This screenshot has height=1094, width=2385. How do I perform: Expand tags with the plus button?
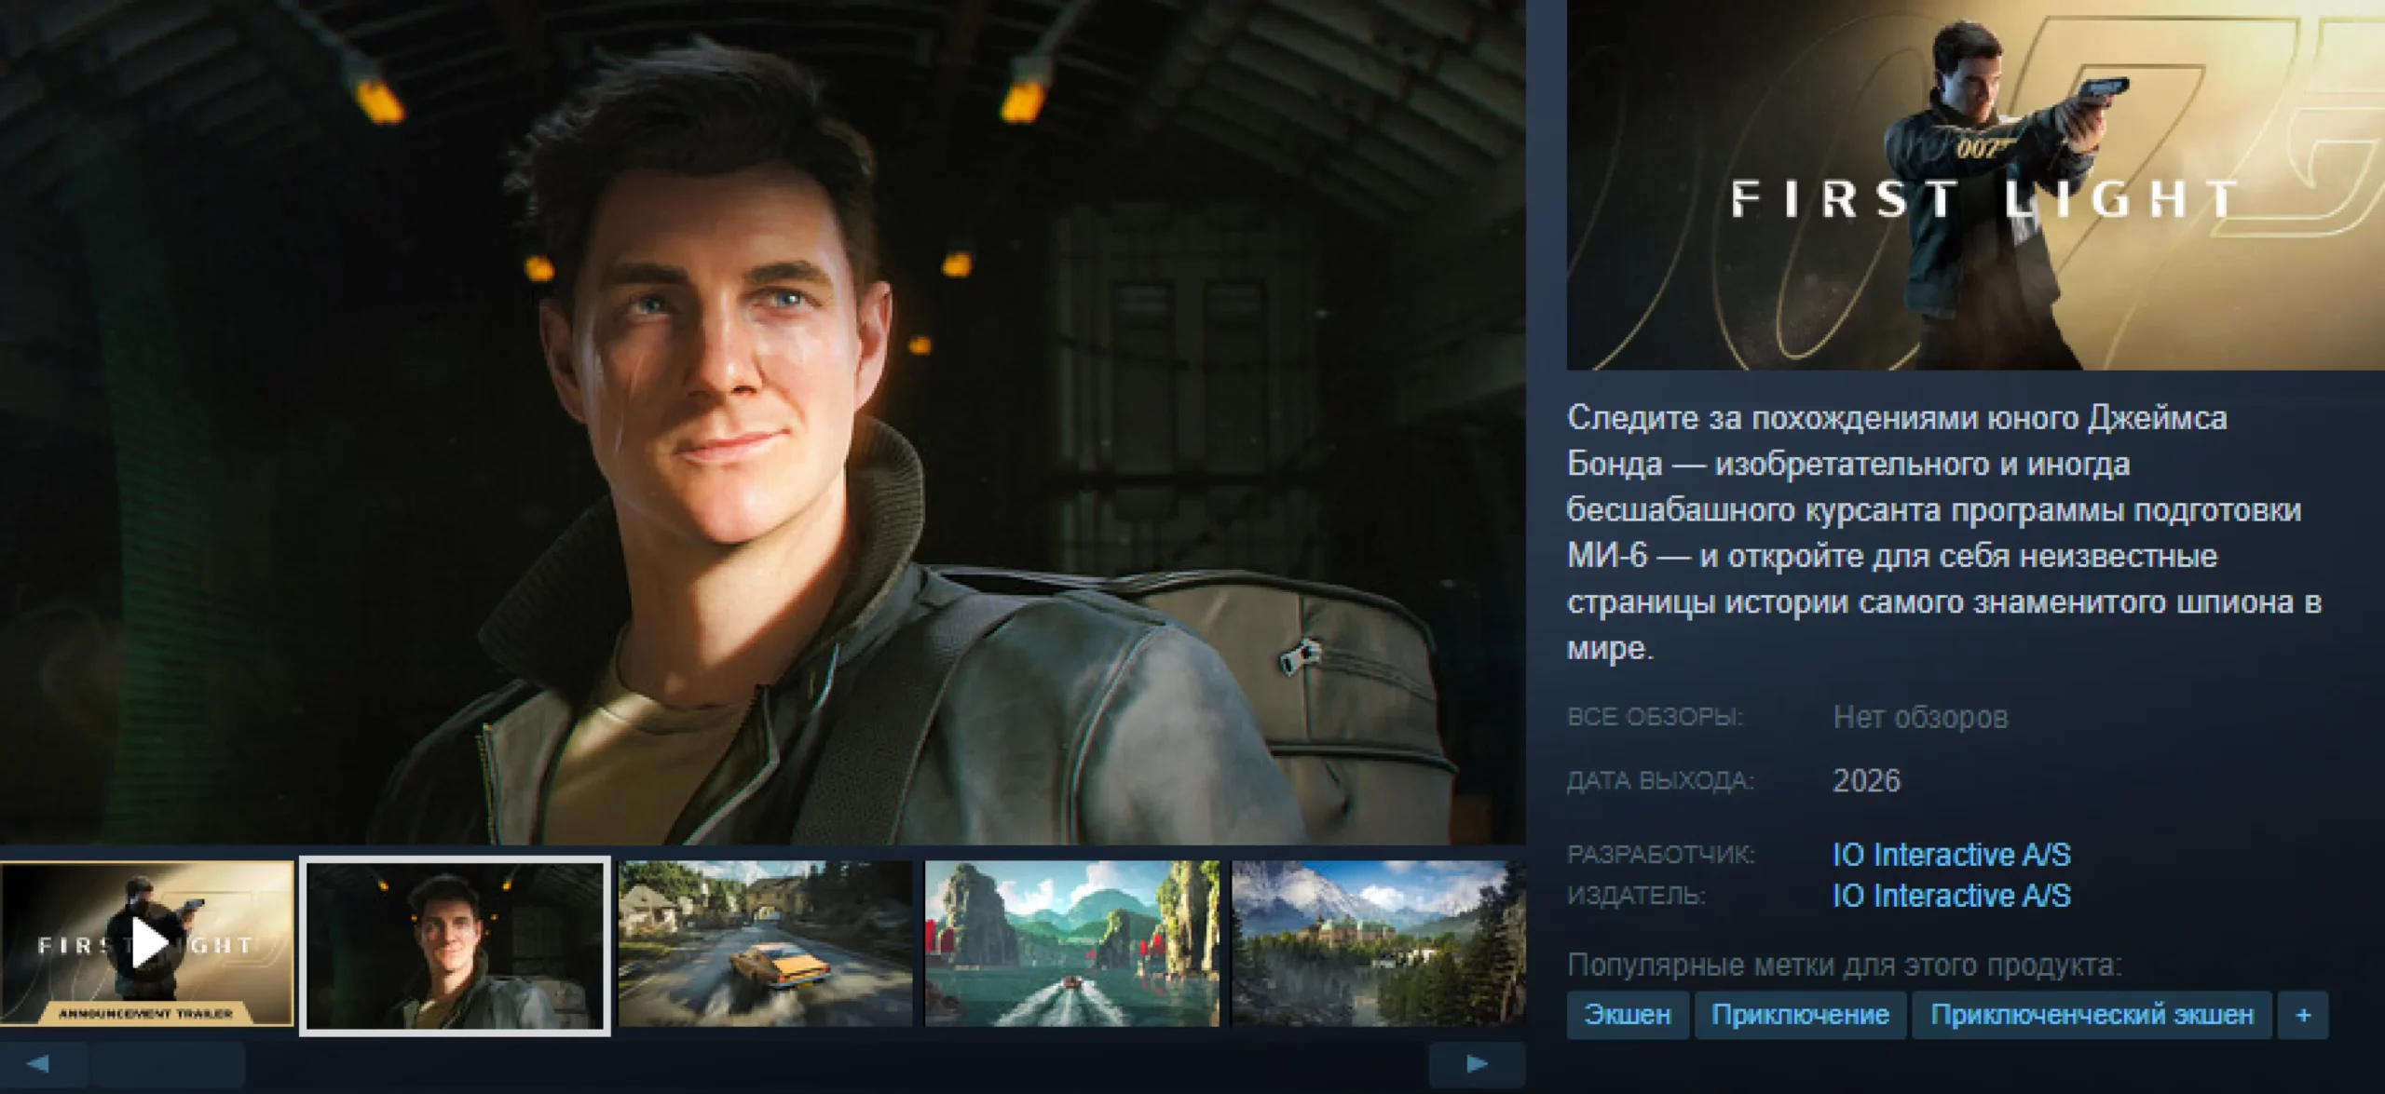pos(2303,1014)
